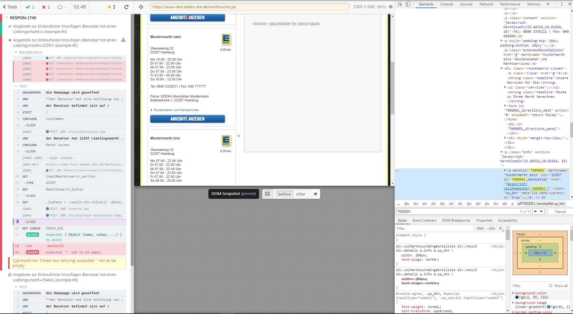Click EDEKA logo of Mustermarkt zwei

(x=226, y=39)
